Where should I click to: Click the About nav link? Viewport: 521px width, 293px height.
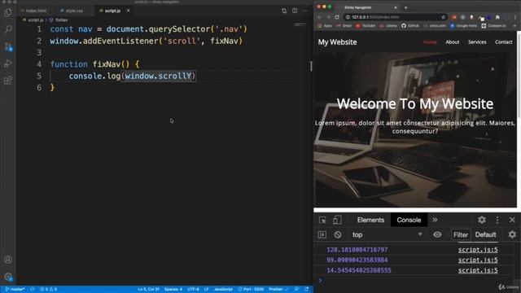[x=453, y=42]
